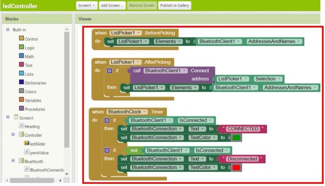Click the Add Screen button
This screenshot has width=325, height=186.
[x=112, y=6]
